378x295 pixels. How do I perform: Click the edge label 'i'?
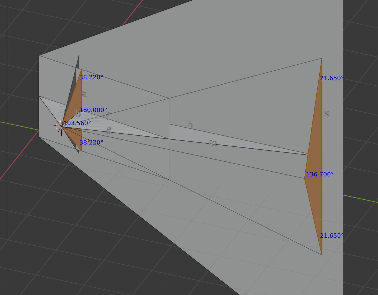pos(49,110)
